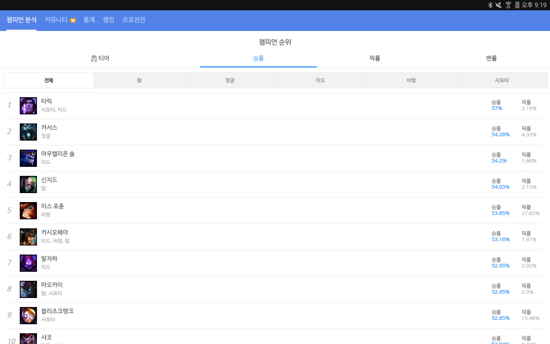This screenshot has height=344, width=550.
Task: Tap the new badge beside 커뮤니티
Action: [73, 20]
